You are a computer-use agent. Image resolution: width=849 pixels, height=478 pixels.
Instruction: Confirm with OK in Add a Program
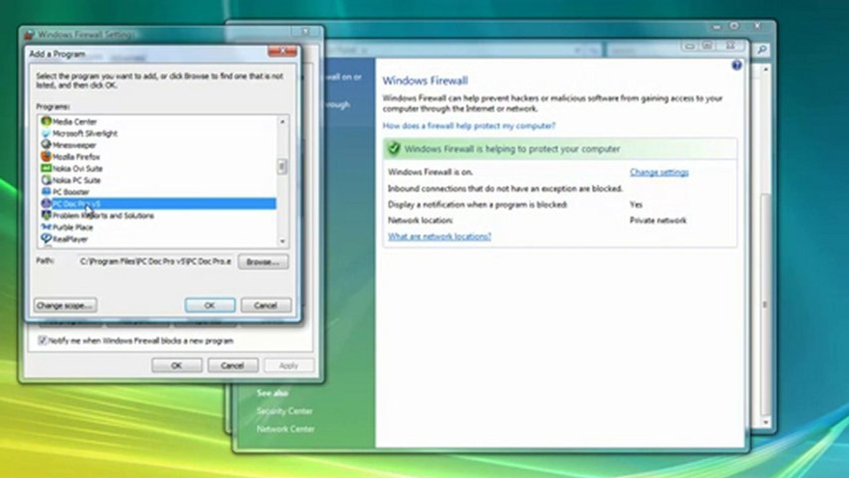click(x=210, y=305)
